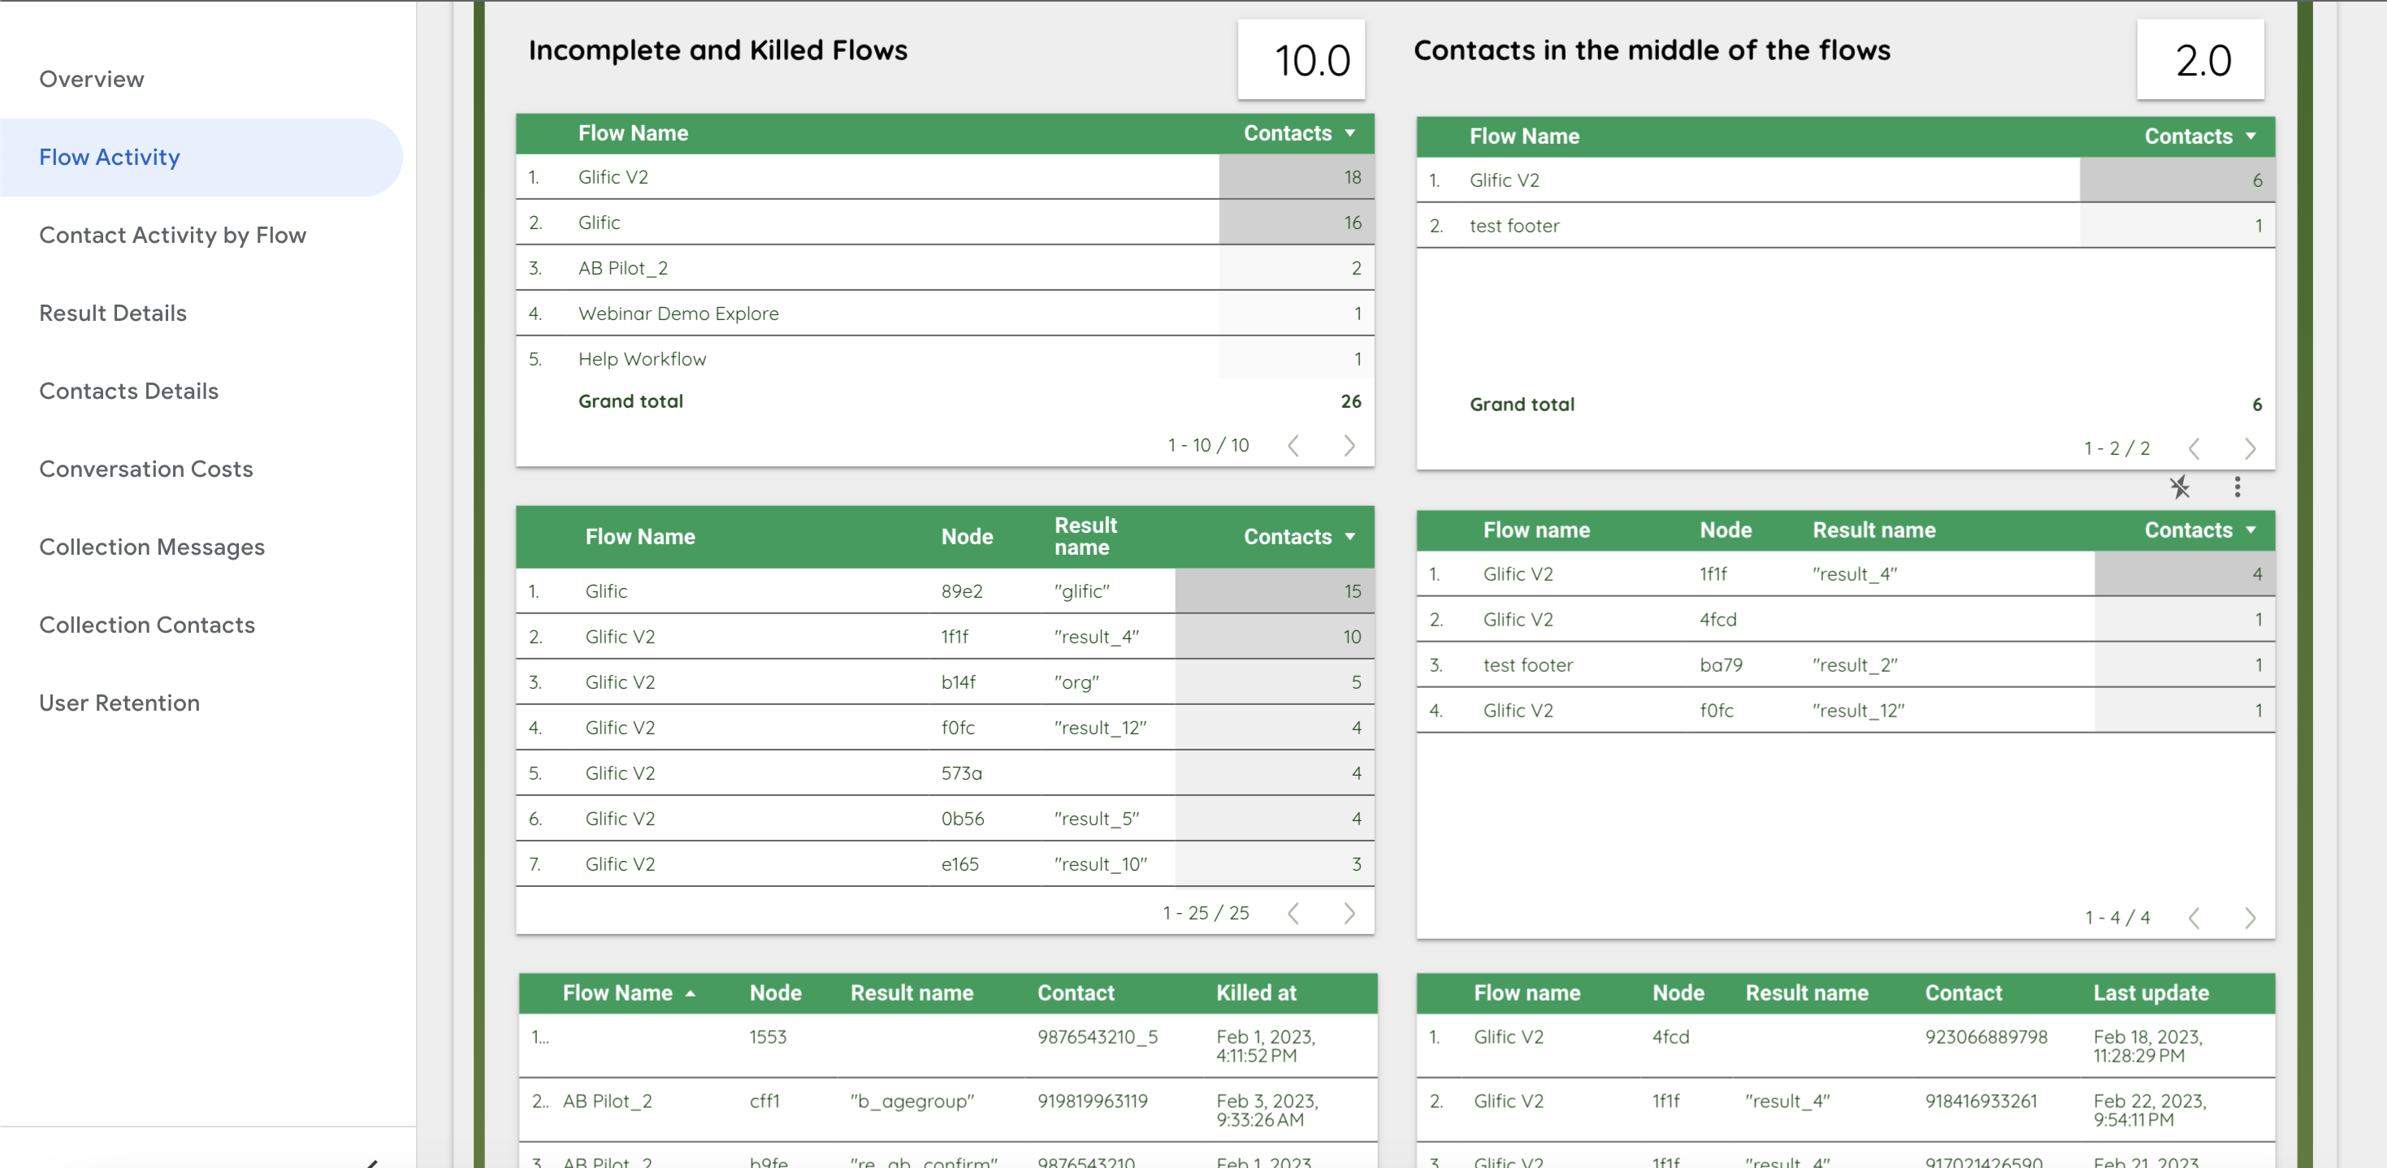Click Killed at column header

coord(1255,993)
